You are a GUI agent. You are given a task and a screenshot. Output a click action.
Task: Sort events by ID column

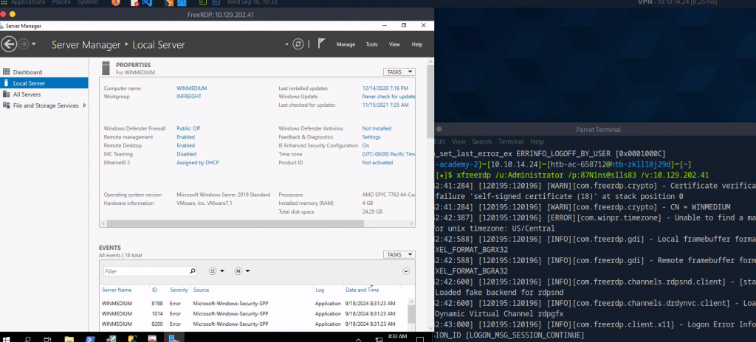(x=155, y=290)
